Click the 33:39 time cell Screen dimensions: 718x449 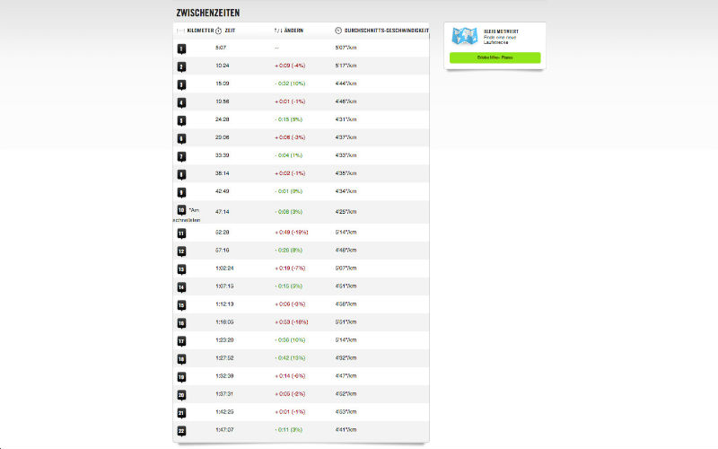click(222, 155)
